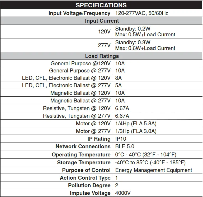Select LED, CFL, Electronic Ballast @ 277V label

pos(66,85)
